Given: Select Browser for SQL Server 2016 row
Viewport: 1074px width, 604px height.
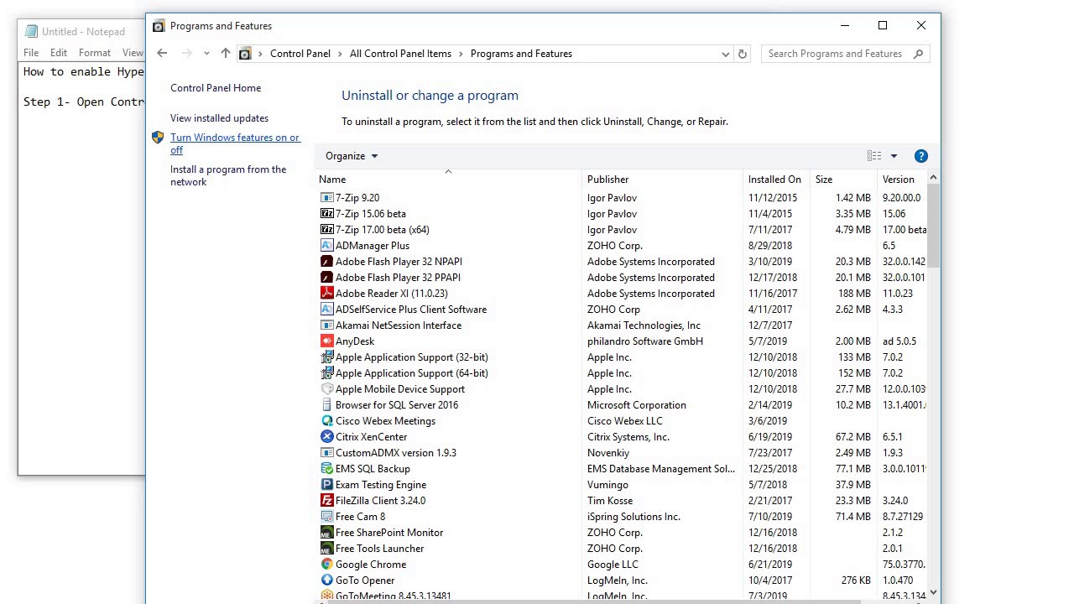Looking at the screenshot, I should click(623, 405).
